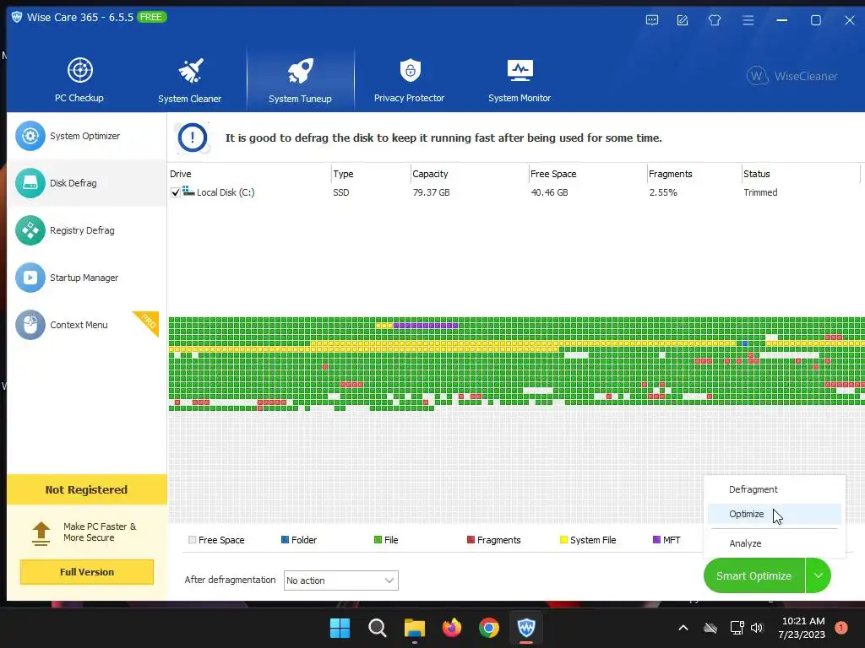Image resolution: width=865 pixels, height=648 pixels.
Task: Click the SSD type value
Action: coord(341,193)
